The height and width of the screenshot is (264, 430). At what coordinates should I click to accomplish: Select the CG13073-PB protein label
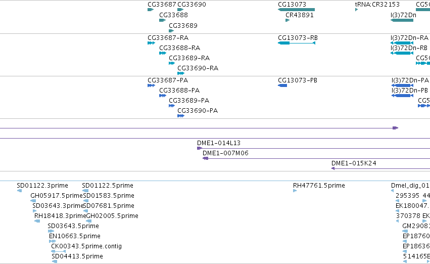(298, 80)
